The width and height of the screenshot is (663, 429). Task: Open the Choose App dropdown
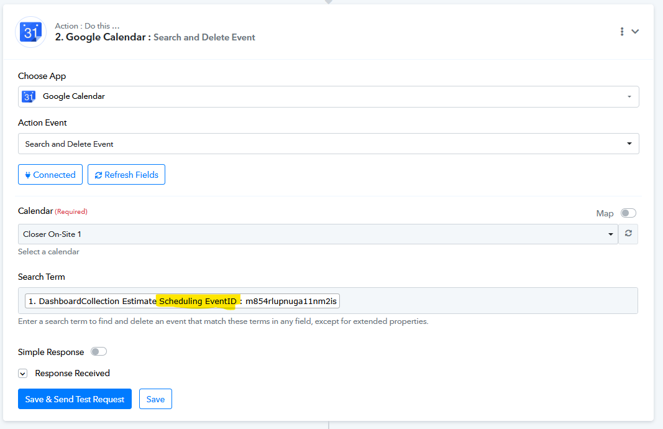(x=328, y=96)
